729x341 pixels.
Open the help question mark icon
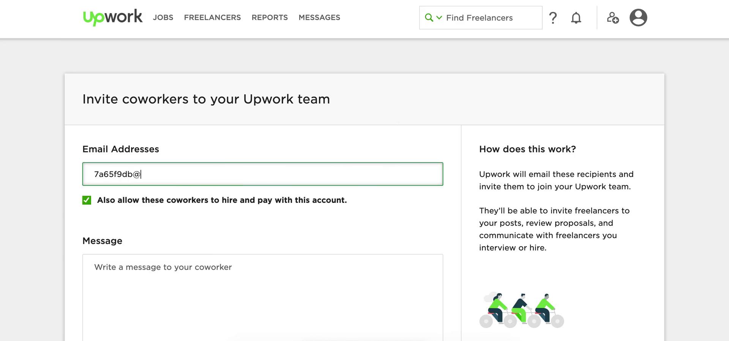(553, 17)
